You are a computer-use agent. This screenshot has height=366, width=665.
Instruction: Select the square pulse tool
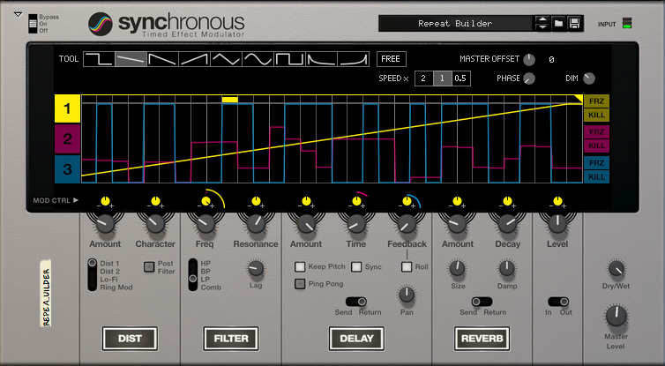[x=289, y=59]
